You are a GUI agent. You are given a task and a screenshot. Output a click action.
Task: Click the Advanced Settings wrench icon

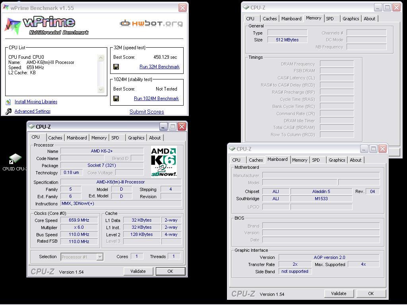pyautogui.click(x=8, y=111)
